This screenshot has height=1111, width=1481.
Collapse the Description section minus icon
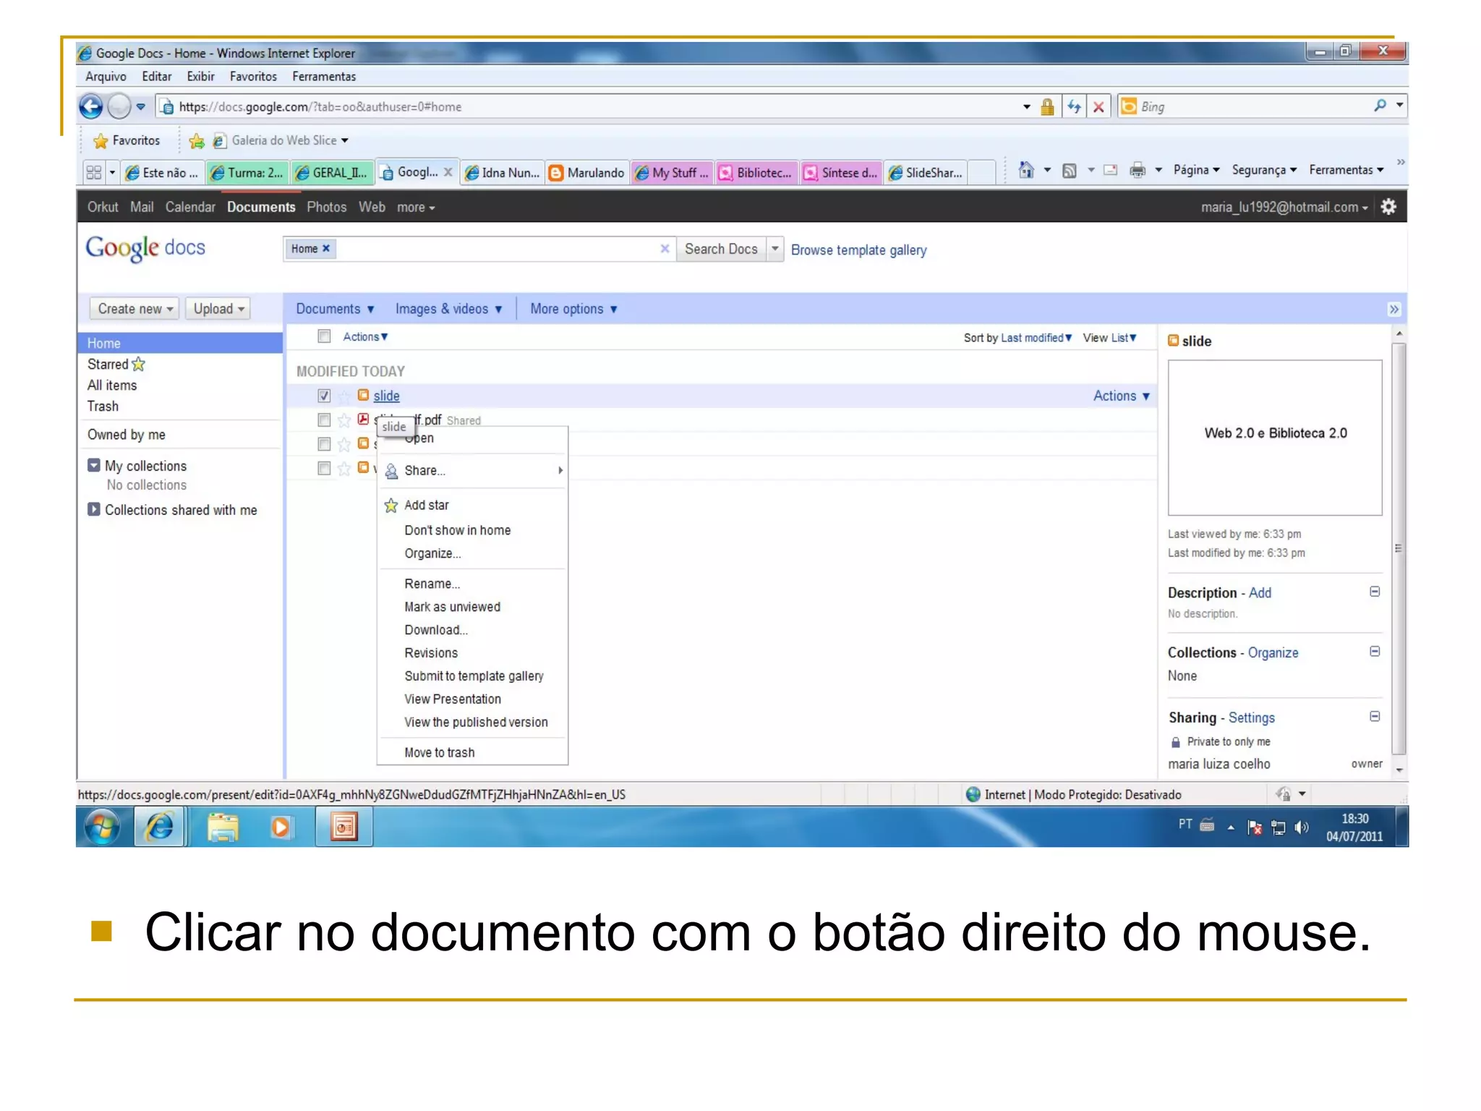1375,592
